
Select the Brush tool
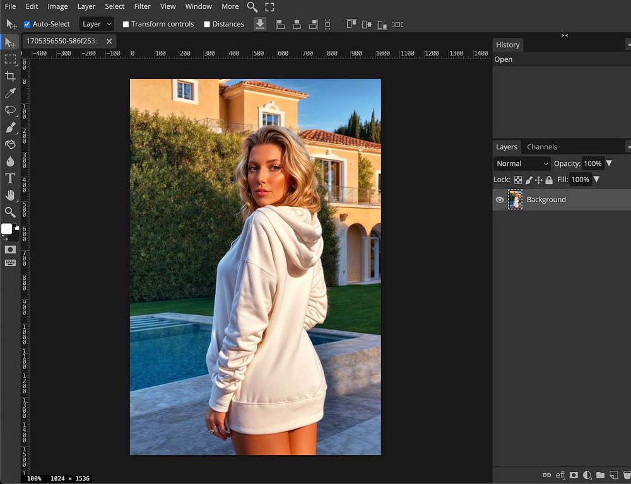coord(11,127)
